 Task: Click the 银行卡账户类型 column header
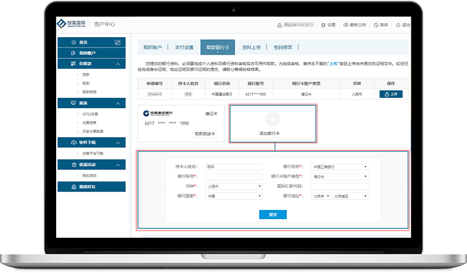306,83
